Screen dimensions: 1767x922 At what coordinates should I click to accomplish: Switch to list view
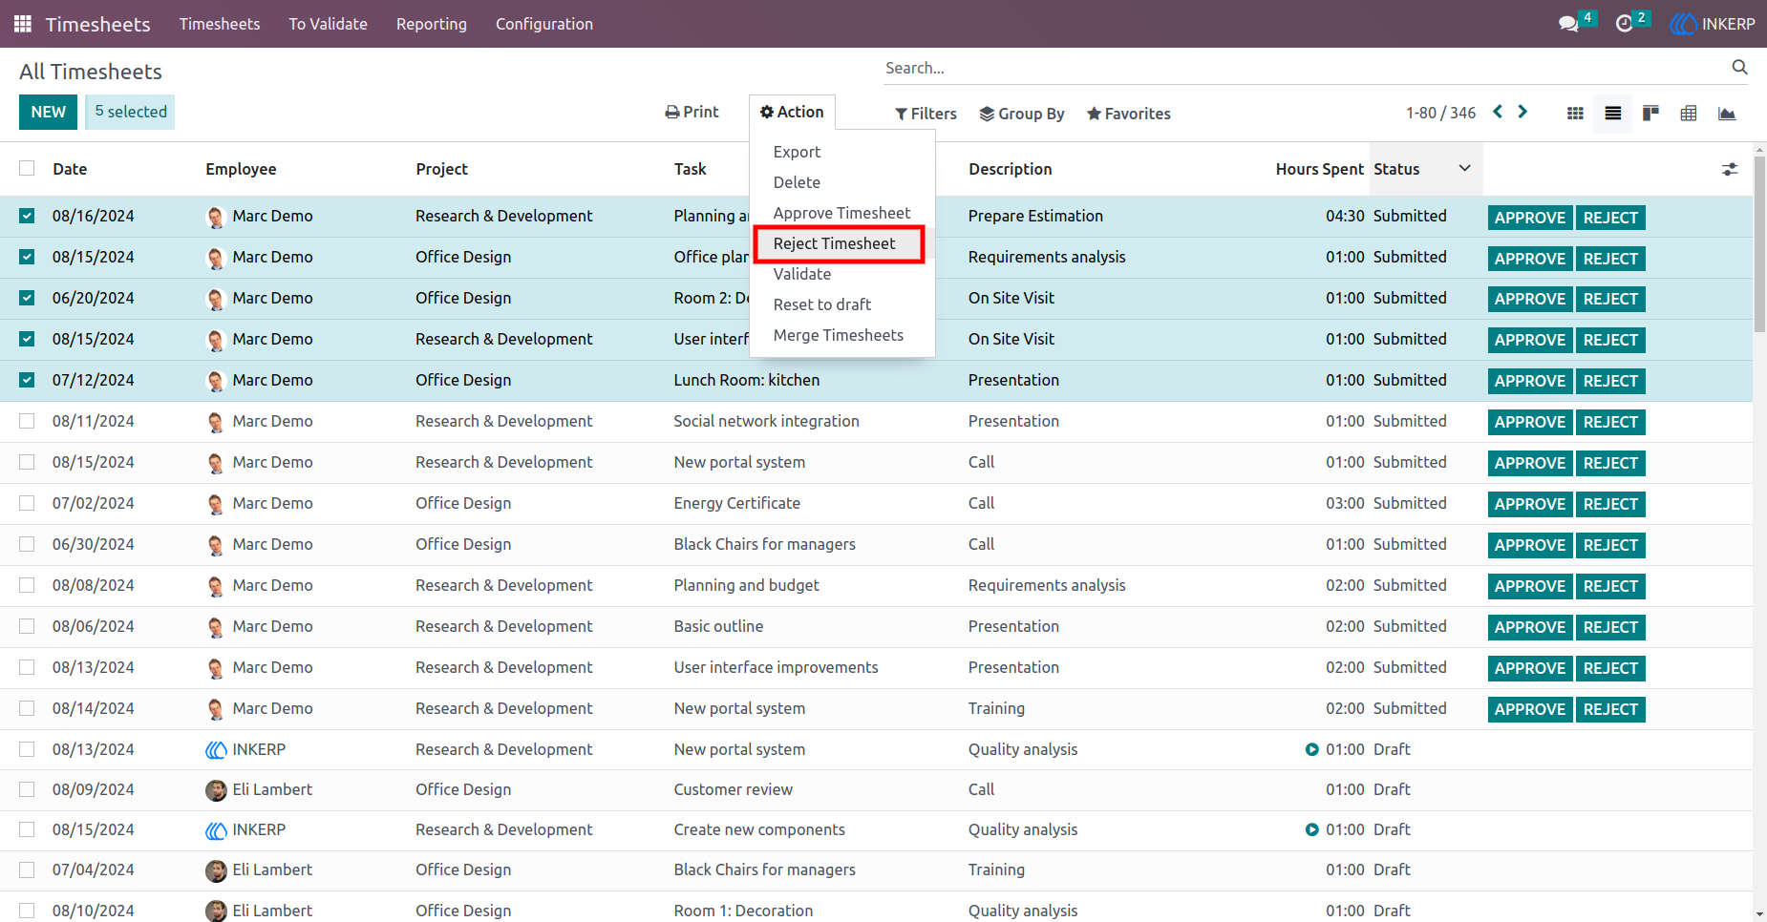click(x=1613, y=114)
